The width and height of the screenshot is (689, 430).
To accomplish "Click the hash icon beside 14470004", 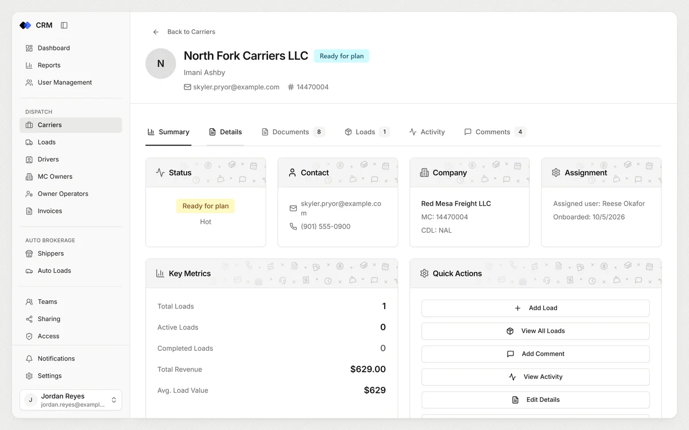I will point(291,87).
